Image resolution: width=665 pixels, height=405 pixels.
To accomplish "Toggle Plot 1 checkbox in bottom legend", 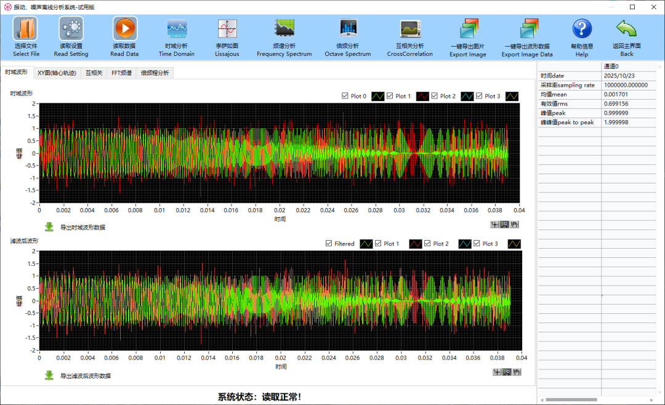I will coord(378,243).
